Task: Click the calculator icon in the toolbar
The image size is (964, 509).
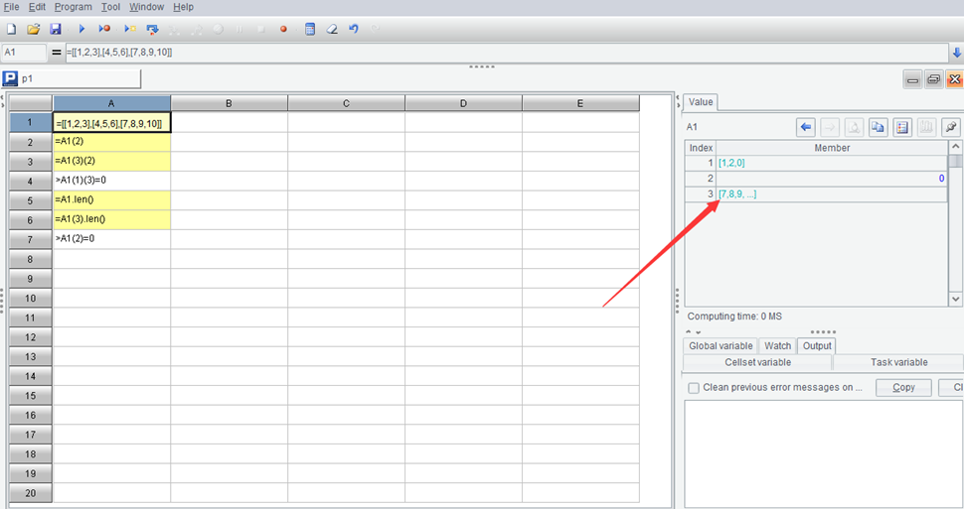Action: point(310,30)
